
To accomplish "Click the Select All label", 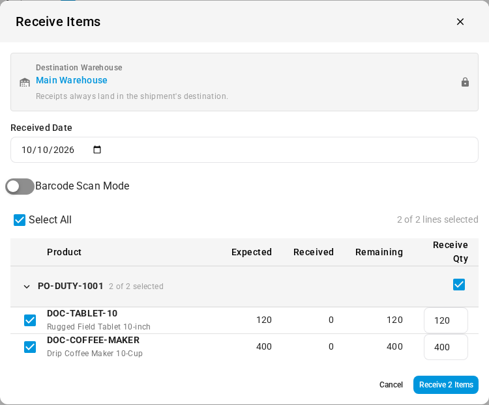I will pos(50,220).
